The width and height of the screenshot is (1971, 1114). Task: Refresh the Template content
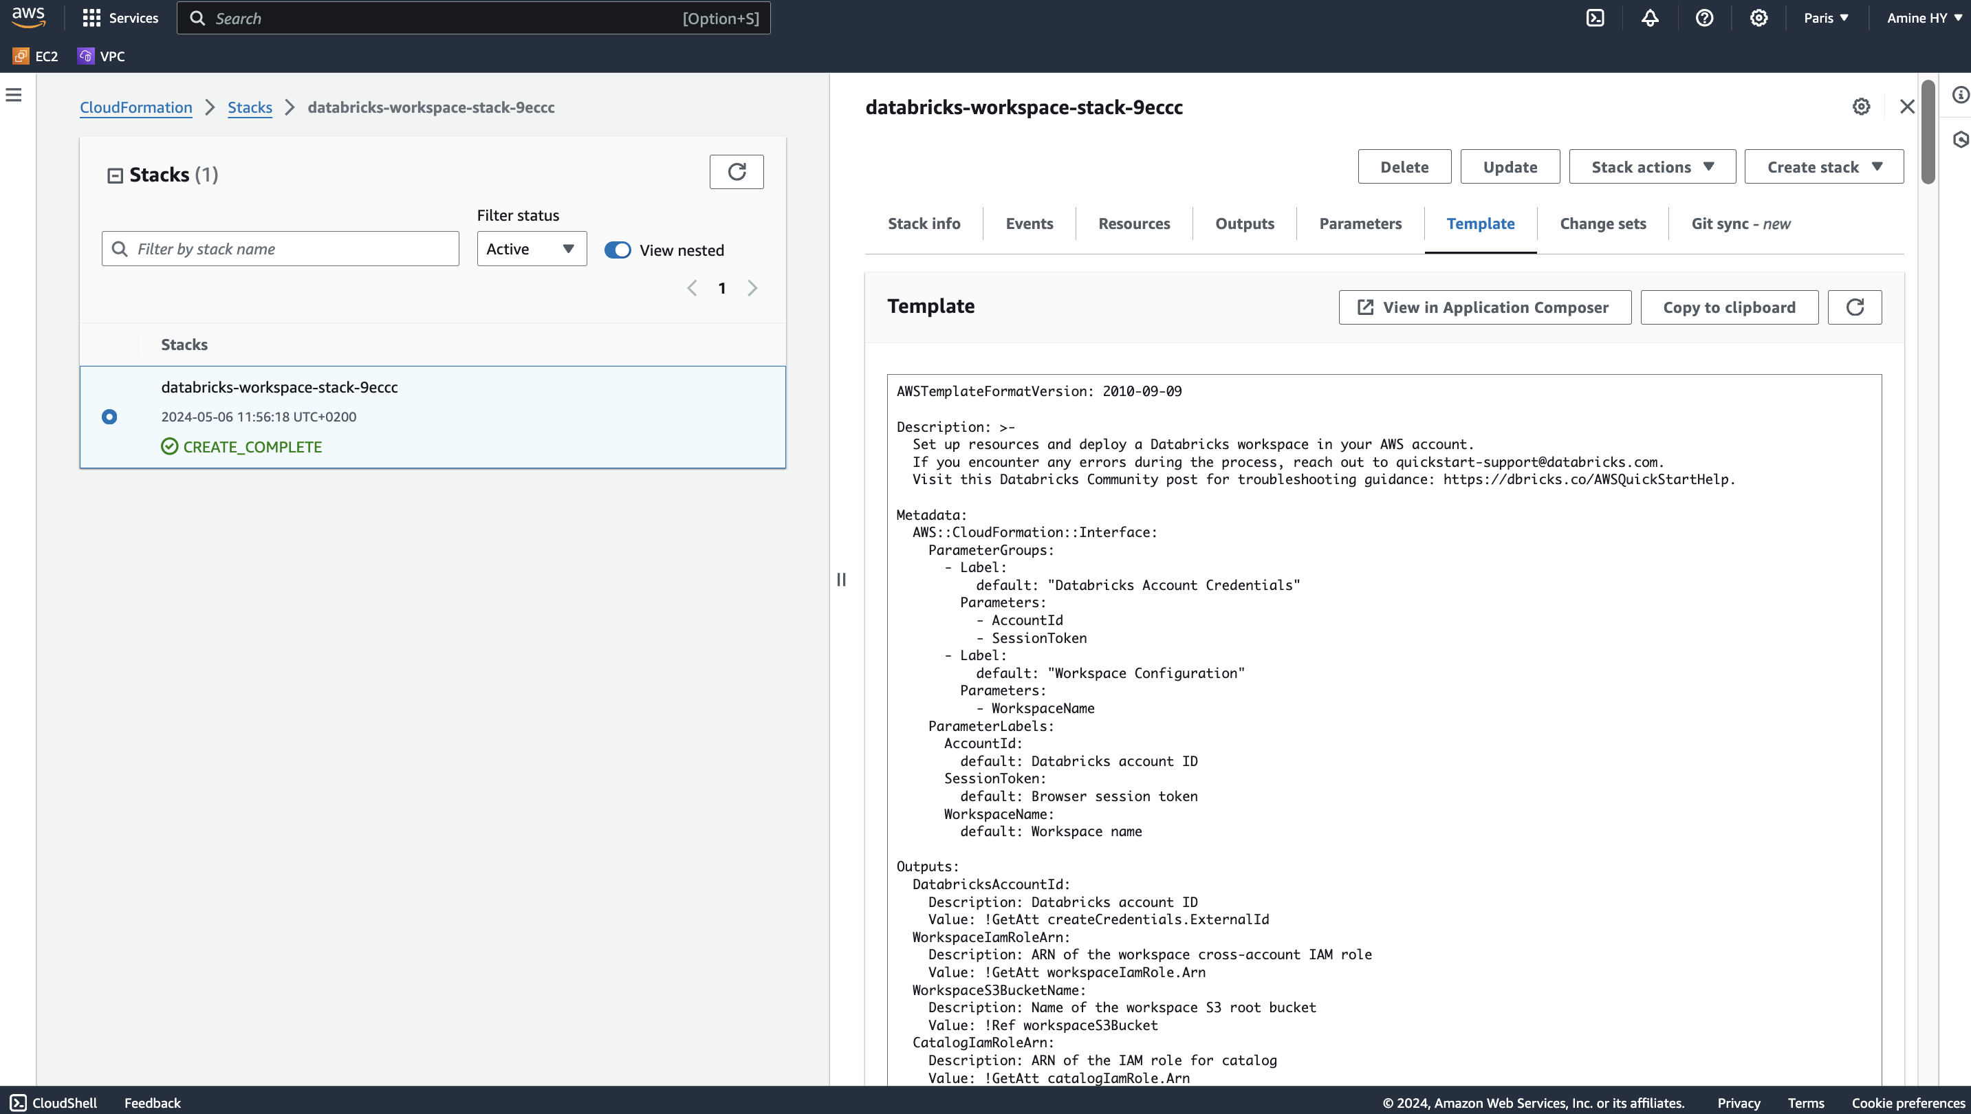(x=1855, y=307)
